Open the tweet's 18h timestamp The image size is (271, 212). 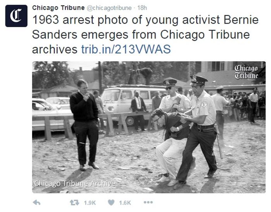(142, 8)
